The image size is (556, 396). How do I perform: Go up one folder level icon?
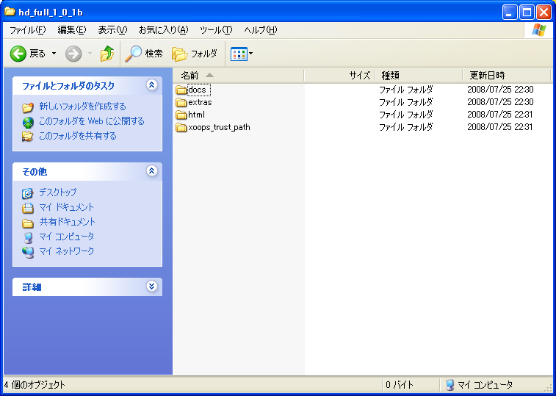pos(106,54)
